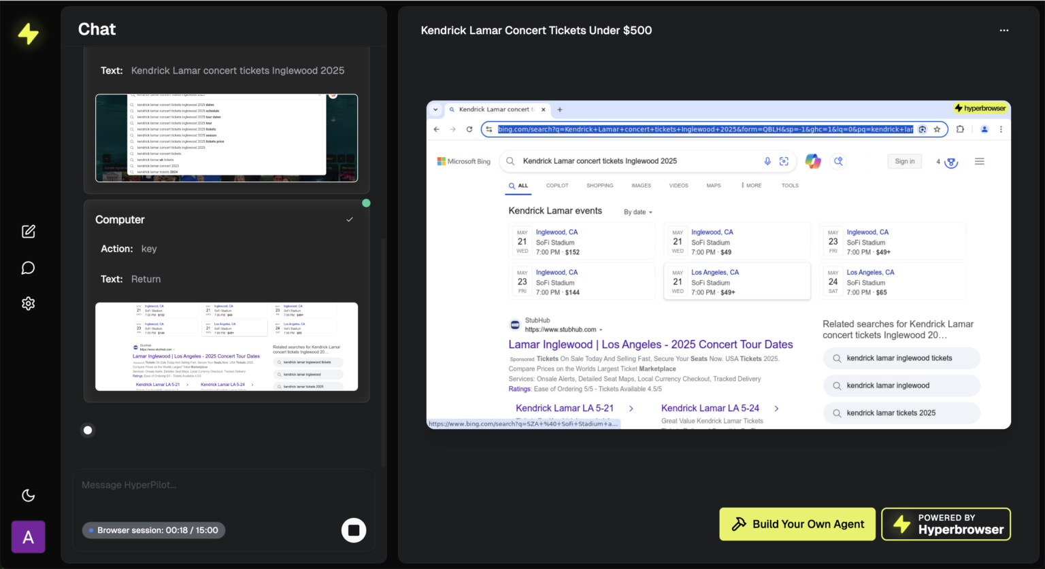The image size is (1045, 569).
Task: Switch to the SHOPPING tab
Action: coord(600,185)
